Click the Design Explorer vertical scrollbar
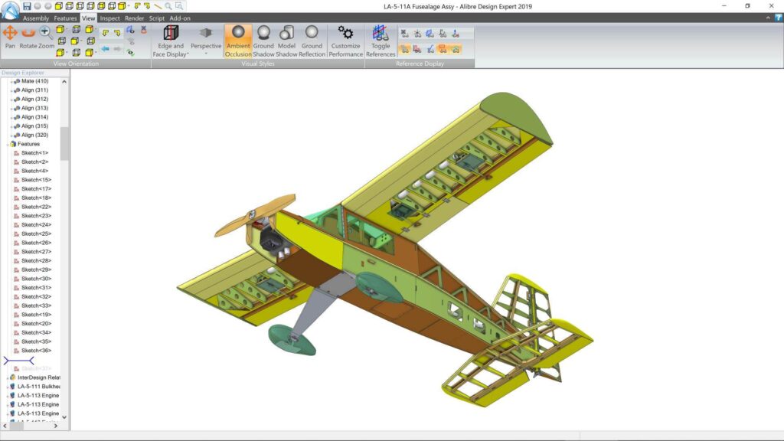 (64, 143)
